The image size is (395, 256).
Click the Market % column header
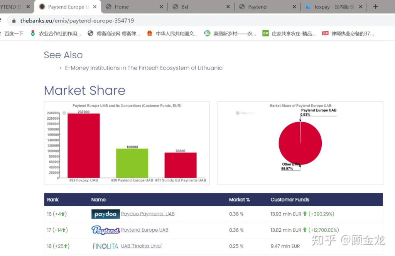[239, 200]
